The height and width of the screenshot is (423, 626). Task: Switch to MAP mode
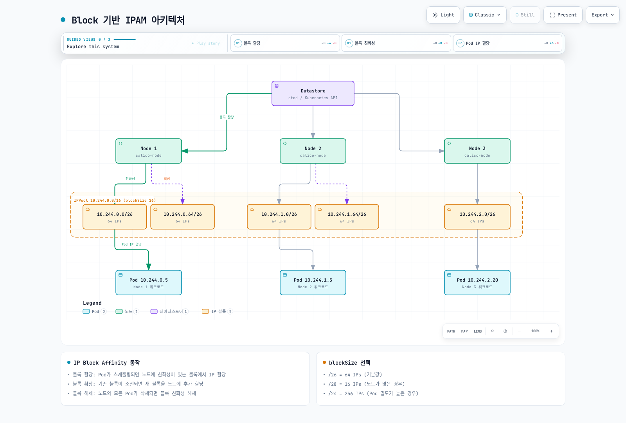[x=464, y=331]
